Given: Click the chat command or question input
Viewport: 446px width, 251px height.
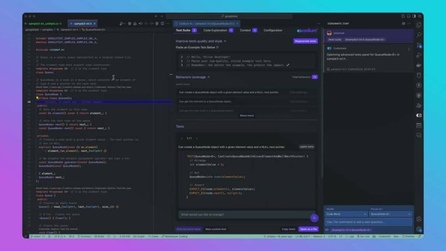Looking at the screenshot, I should point(368,222).
